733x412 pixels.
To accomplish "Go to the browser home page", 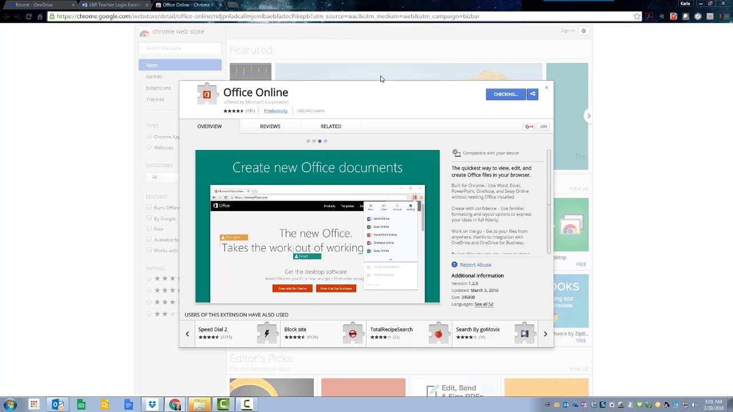I will tap(40, 17).
